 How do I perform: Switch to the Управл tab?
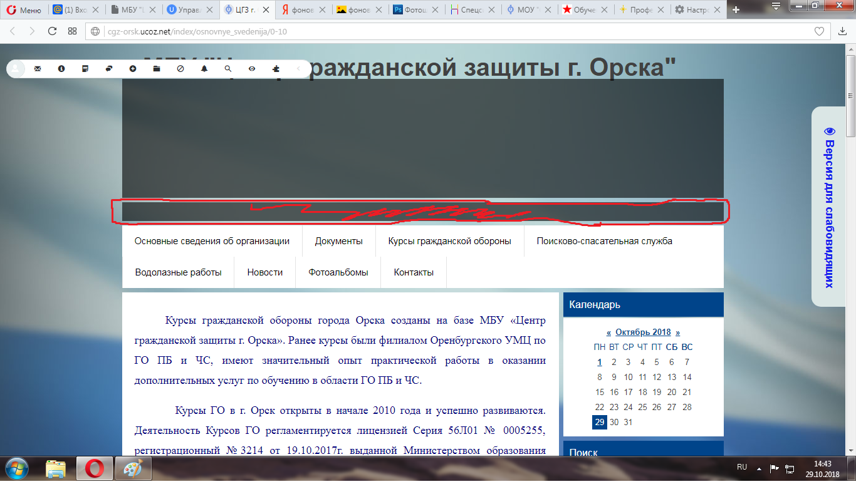tap(189, 10)
